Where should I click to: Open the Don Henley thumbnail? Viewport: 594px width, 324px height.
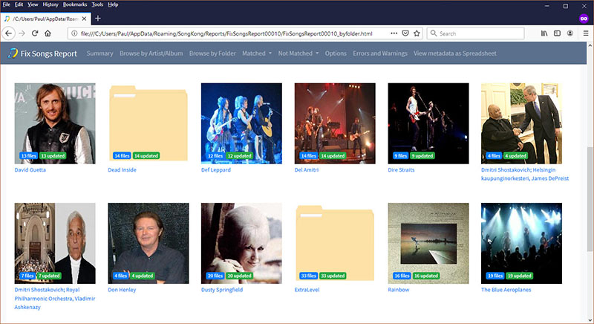coord(148,243)
